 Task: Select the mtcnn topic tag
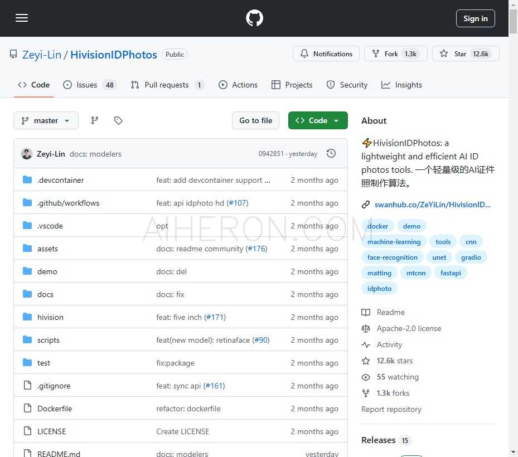pos(416,273)
